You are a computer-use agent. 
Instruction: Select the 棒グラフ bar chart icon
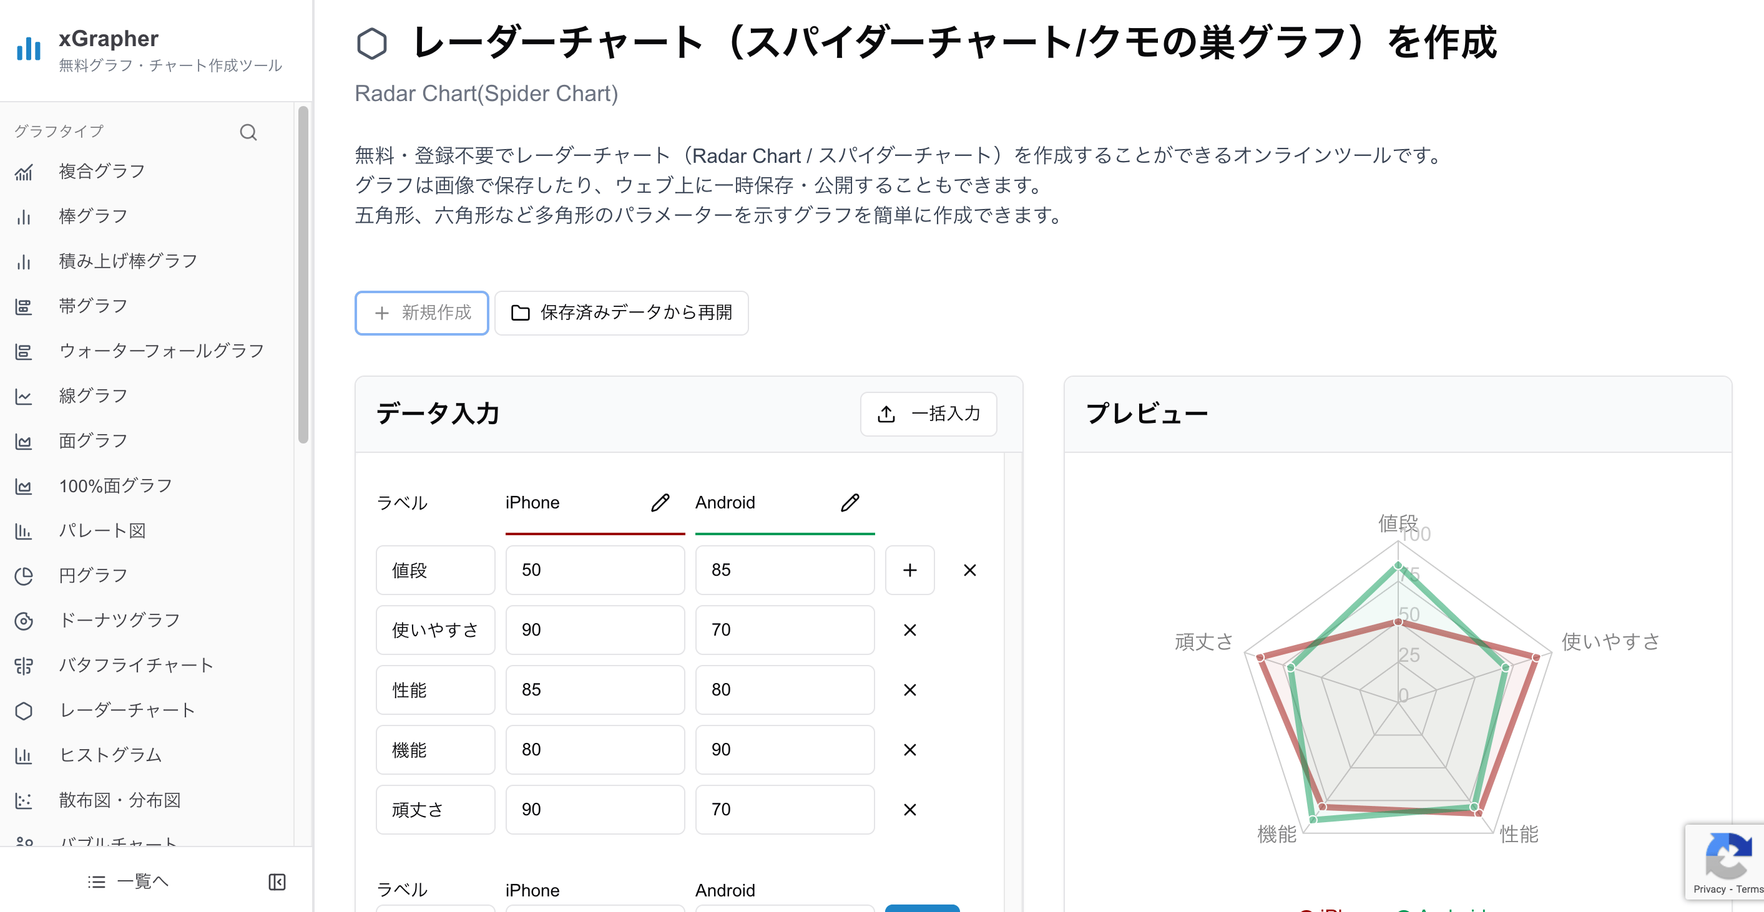click(x=24, y=216)
